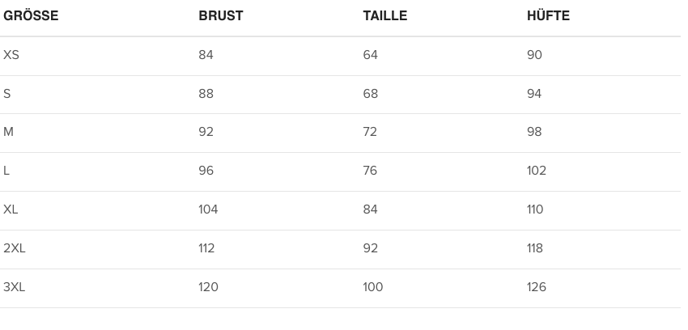Select the S size row label
Image resolution: width=688 pixels, height=330 pixels.
click(7, 94)
